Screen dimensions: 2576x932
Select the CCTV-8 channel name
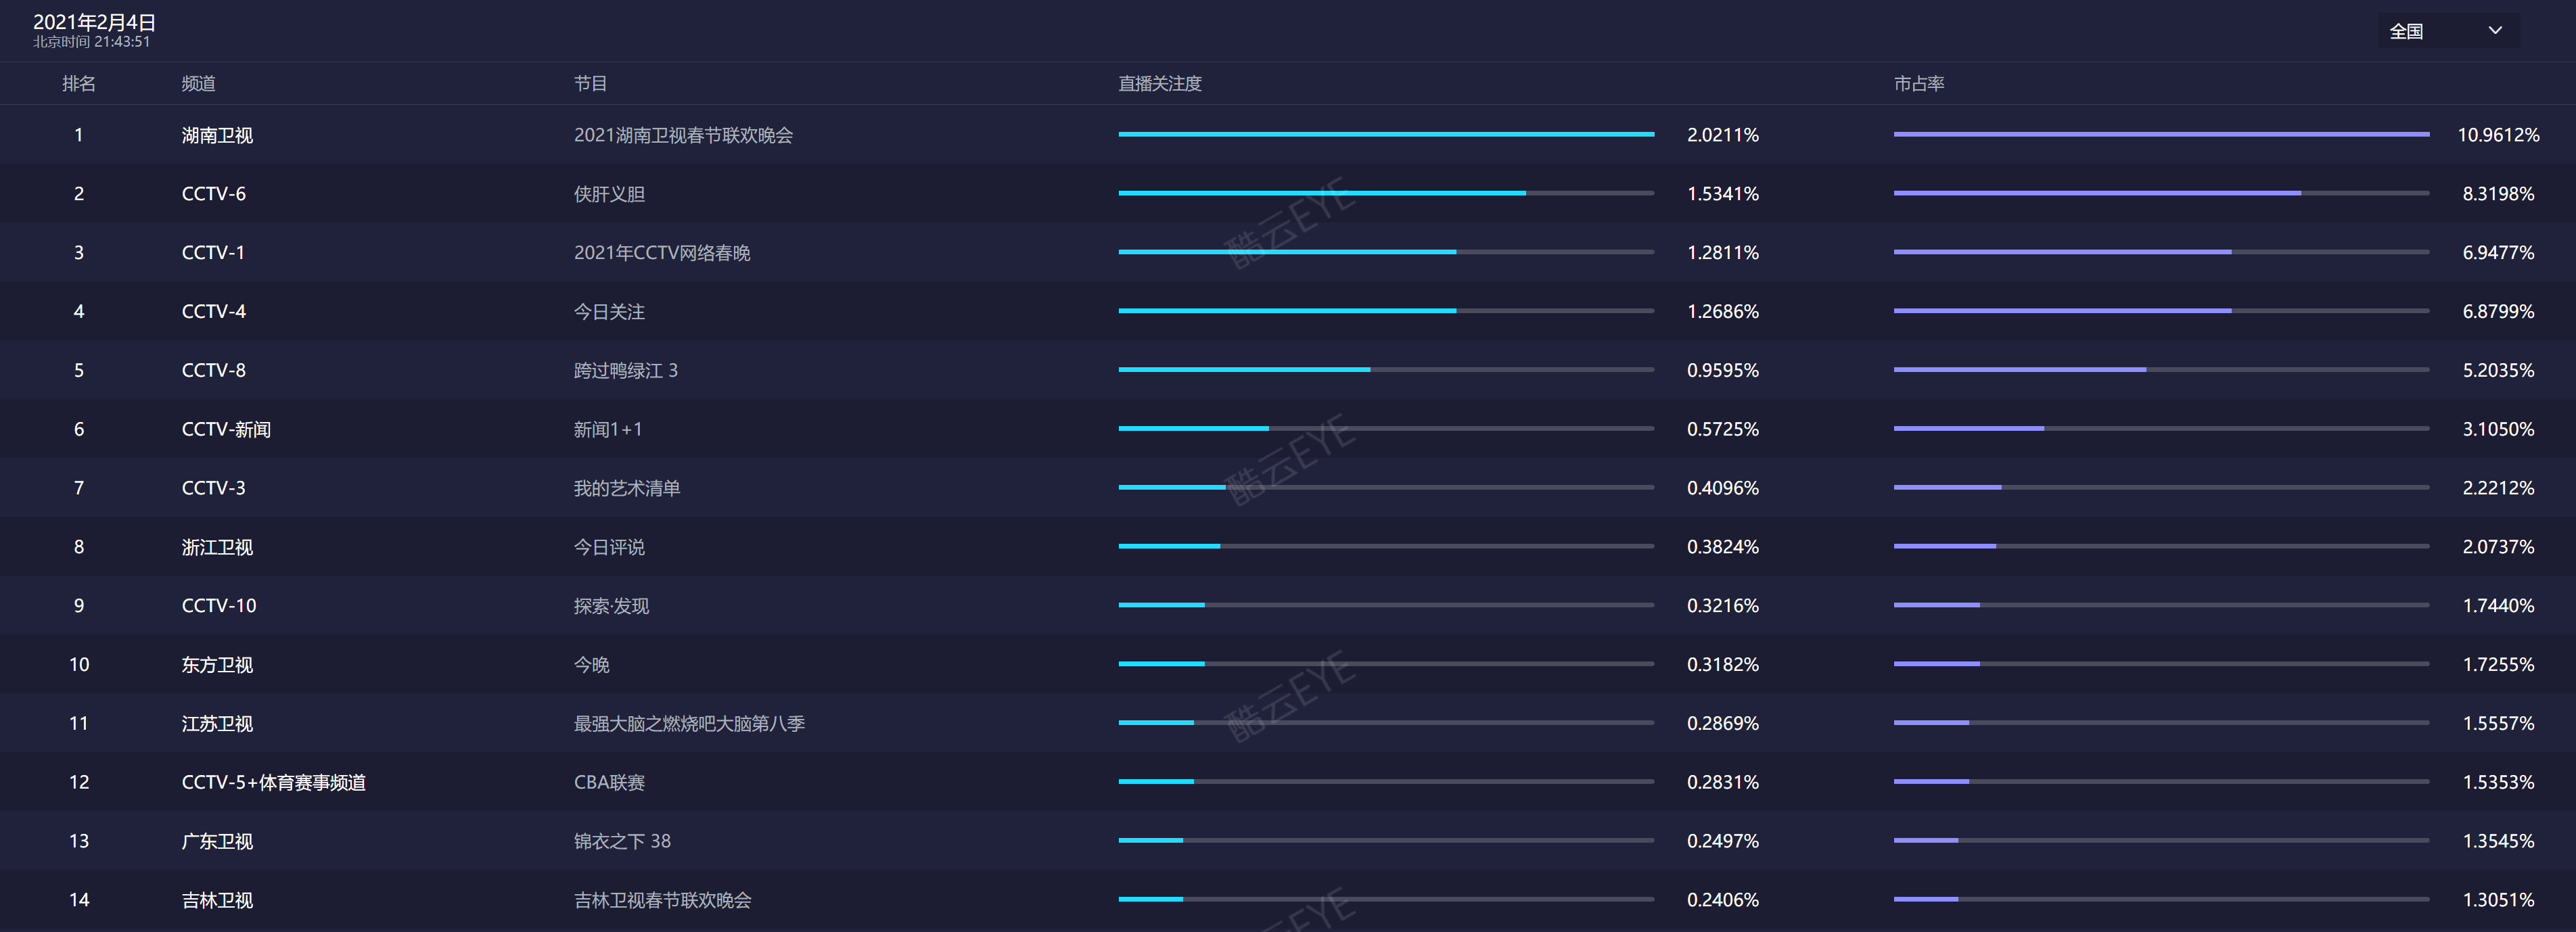(214, 371)
